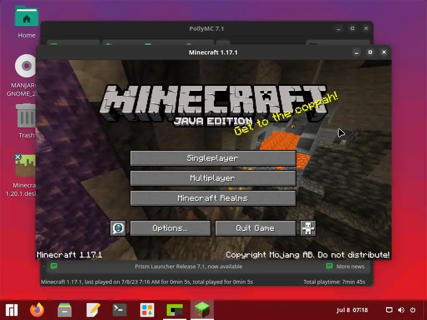Open the accessibility settings icon
This screenshot has height=320, width=427.
coord(308,228)
